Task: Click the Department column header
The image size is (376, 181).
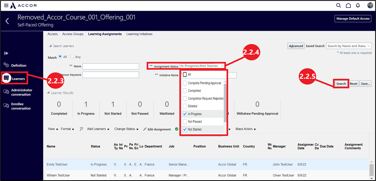Action: [153, 146]
